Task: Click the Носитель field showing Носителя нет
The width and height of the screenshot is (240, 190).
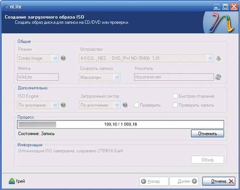Action: (174, 77)
